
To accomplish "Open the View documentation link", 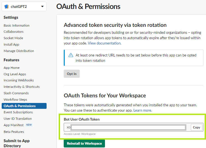I will 104,43.
